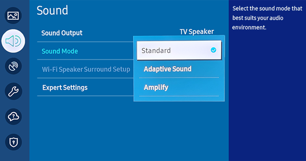
Task: Click empty sidebar space above Picture icon
Action: pos(13,3)
